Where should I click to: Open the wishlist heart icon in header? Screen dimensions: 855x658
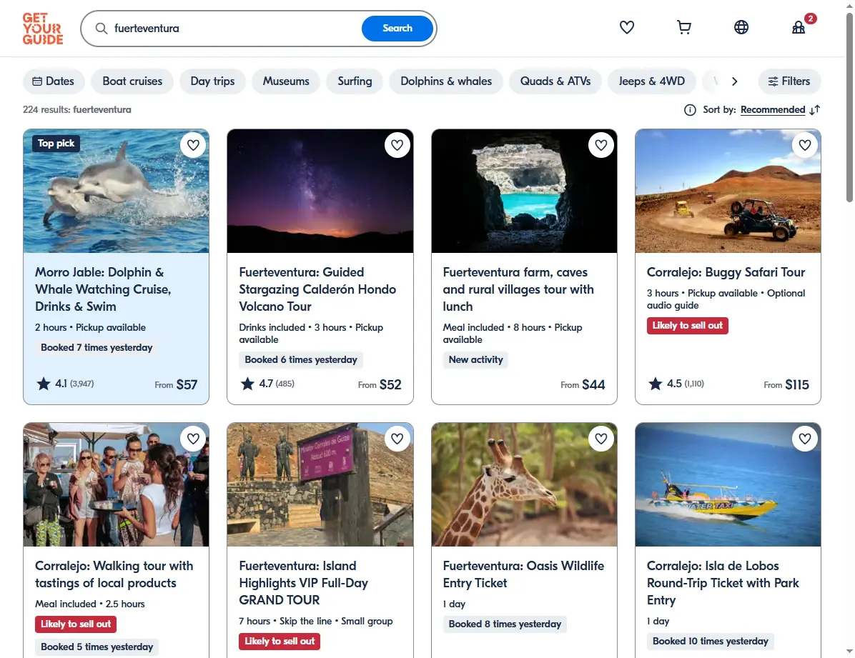coord(626,27)
